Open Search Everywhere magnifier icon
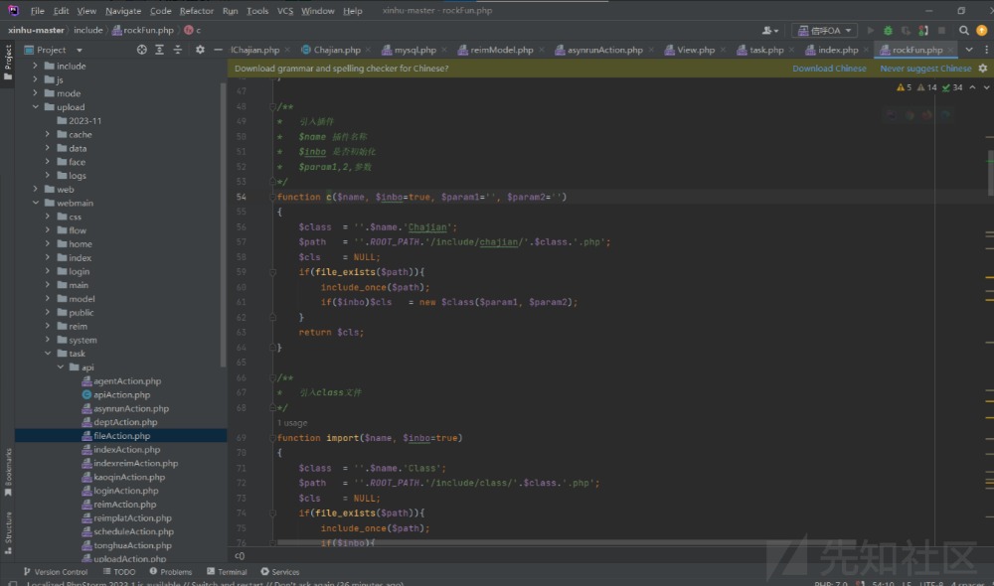The image size is (994, 586). pyautogui.click(x=963, y=31)
